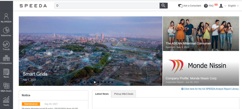Open Ask a Consultant
The width and height of the screenshot is (242, 109).
point(190,6)
